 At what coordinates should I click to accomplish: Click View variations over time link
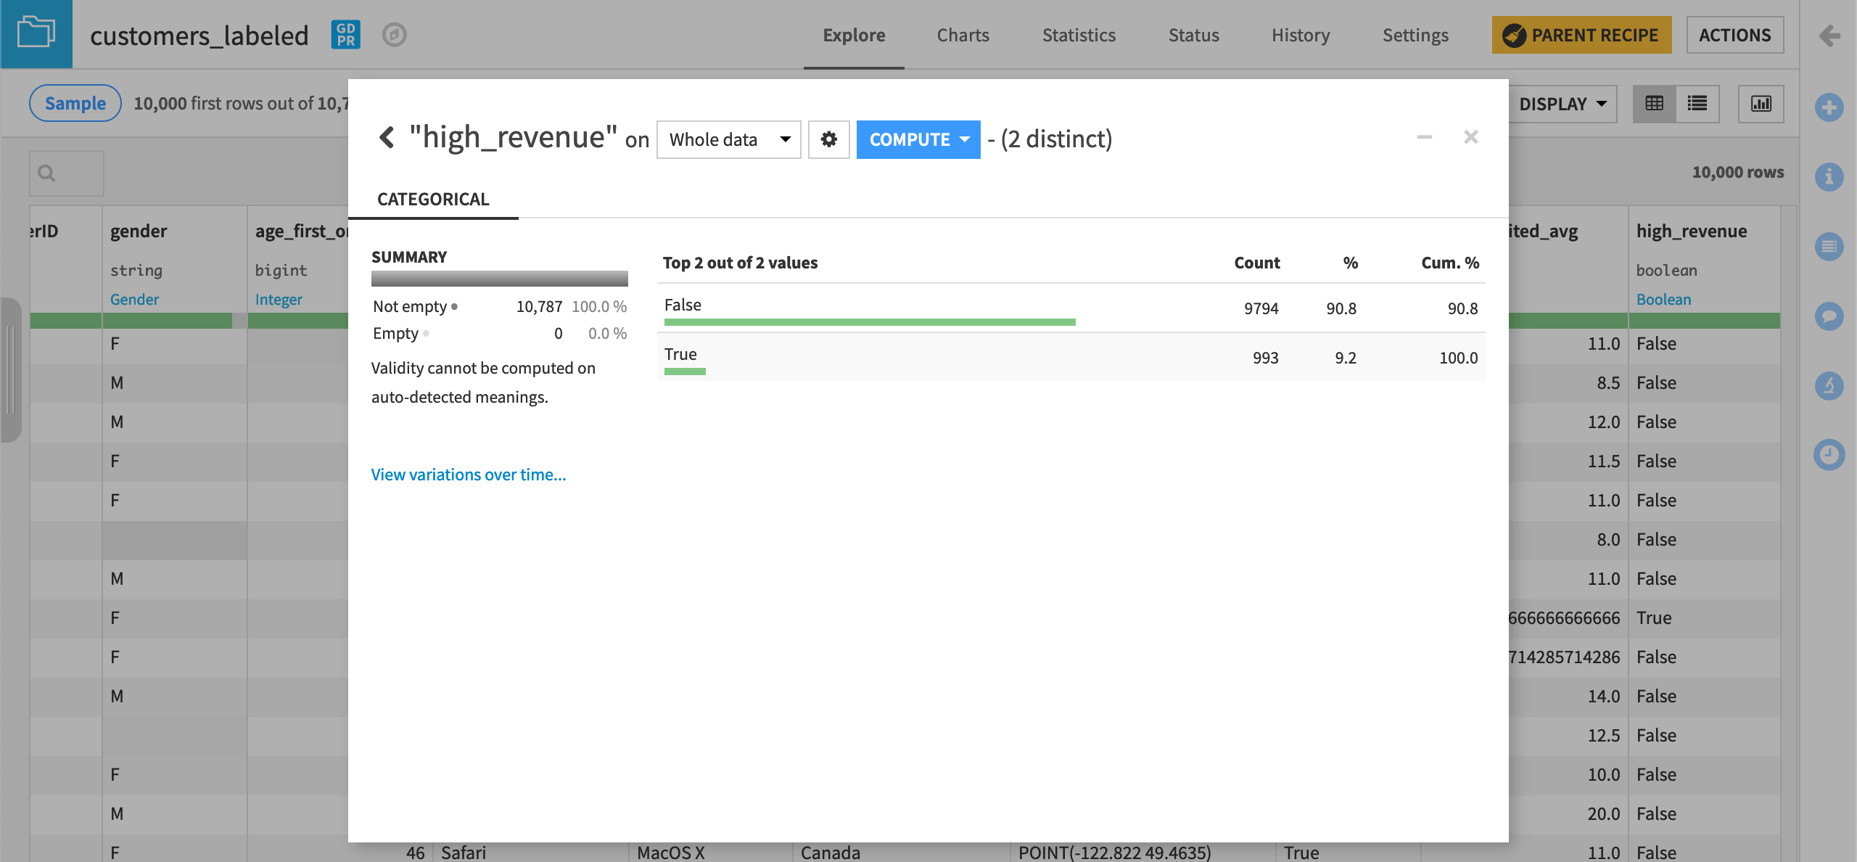pos(468,475)
